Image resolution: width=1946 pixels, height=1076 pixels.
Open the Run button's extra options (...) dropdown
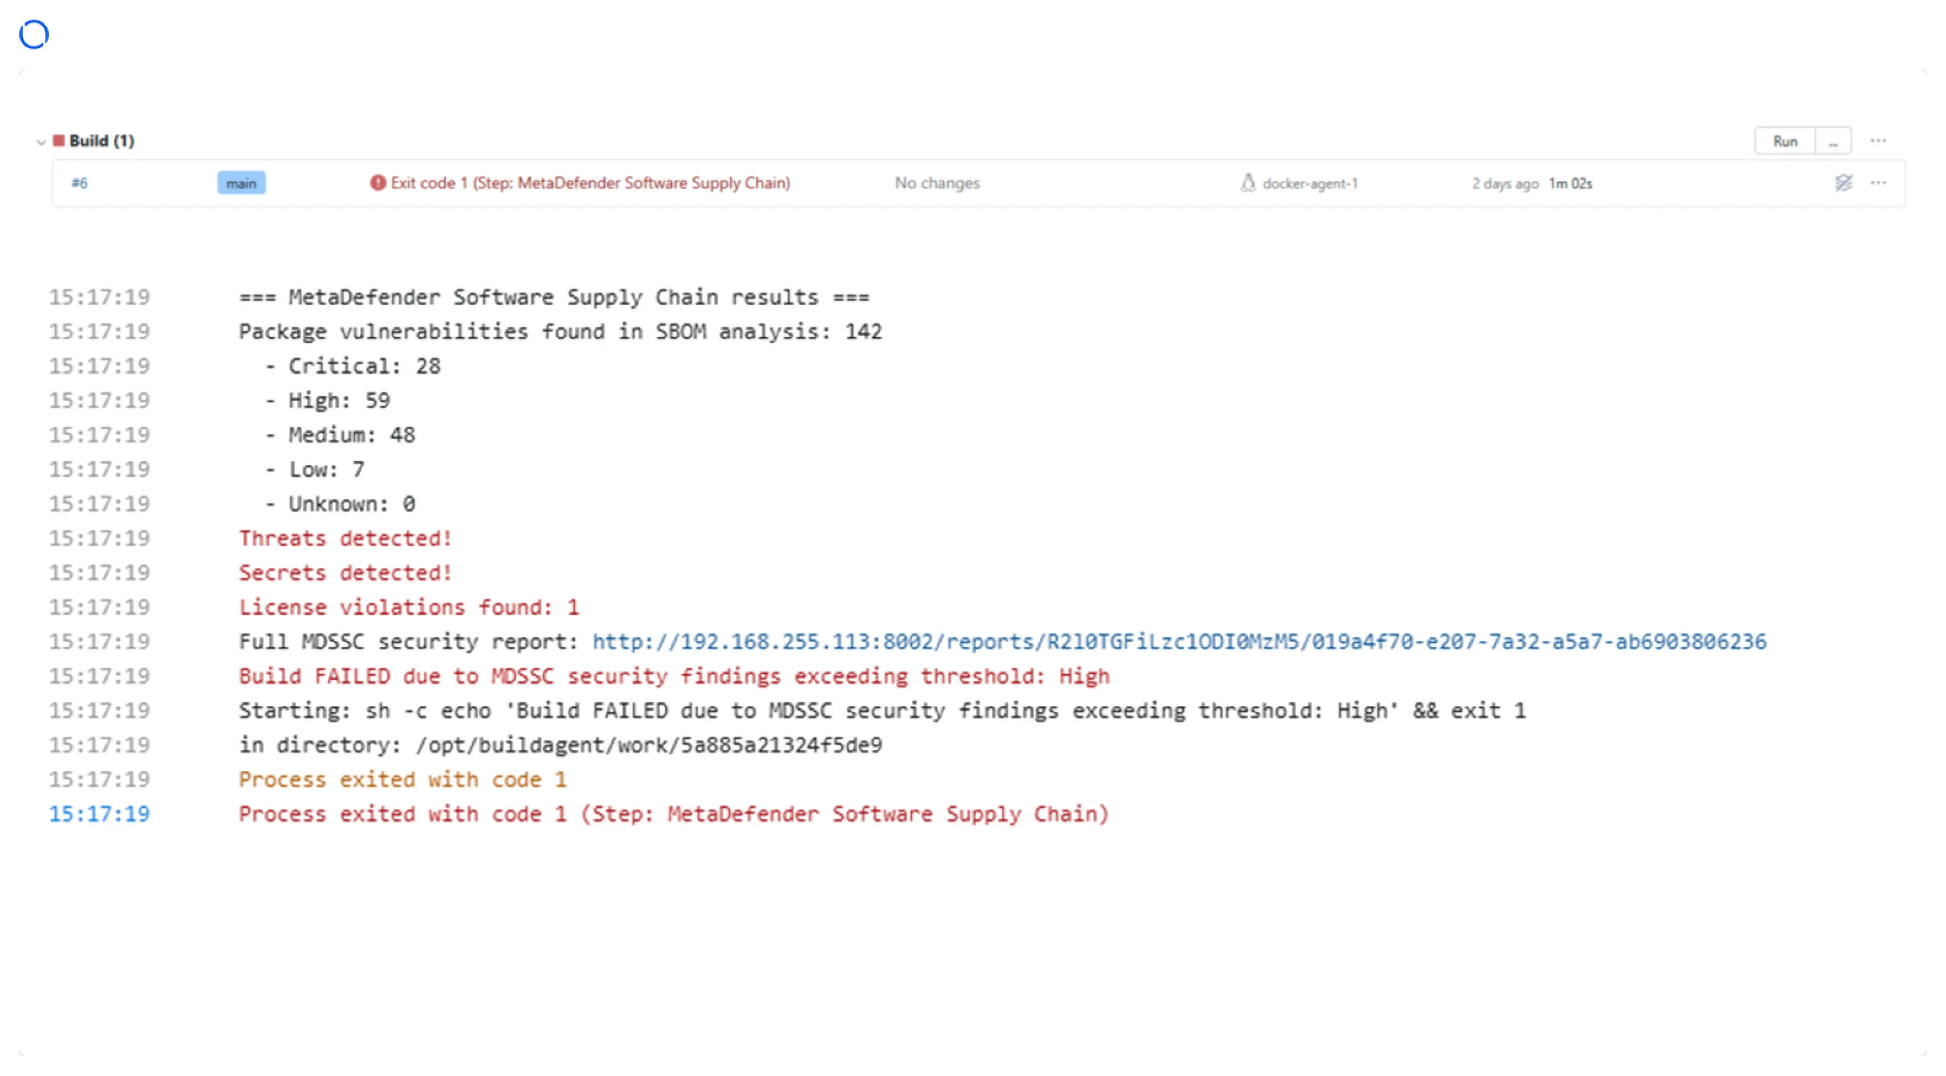[x=1832, y=141]
